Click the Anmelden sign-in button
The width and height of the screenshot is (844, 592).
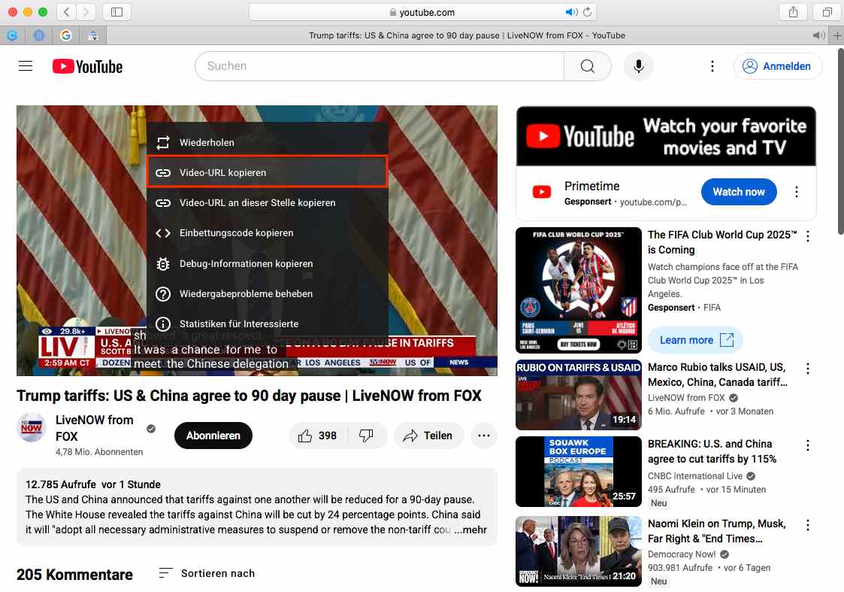778,66
